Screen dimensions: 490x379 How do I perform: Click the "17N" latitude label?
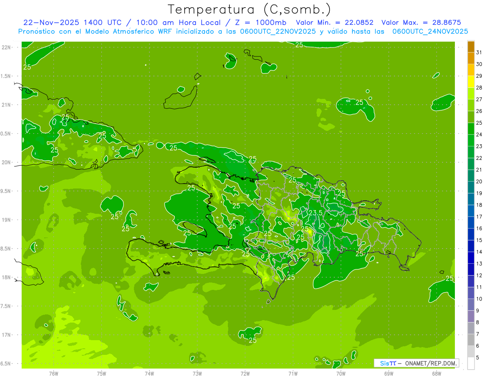coord(6,335)
